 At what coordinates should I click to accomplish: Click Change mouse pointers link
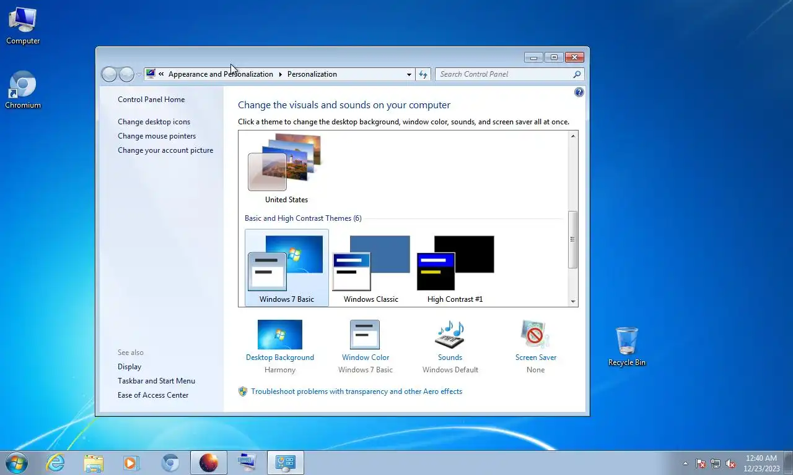pyautogui.click(x=157, y=136)
